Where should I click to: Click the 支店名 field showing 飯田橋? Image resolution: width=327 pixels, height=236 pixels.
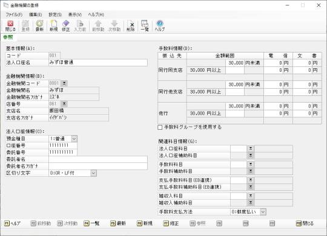78,110
